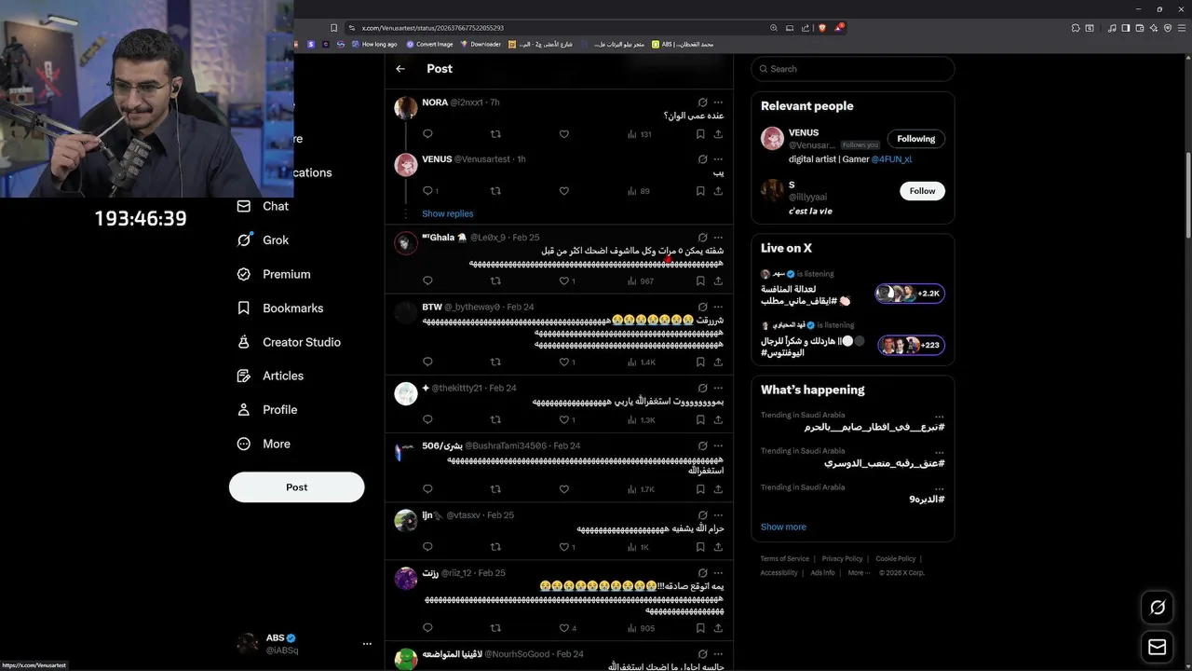Share @vtasxv's reply
Viewport: 1192px width, 671px height.
tap(718, 547)
